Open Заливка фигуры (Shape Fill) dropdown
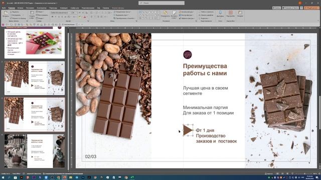The width and height of the screenshot is (321, 180). 187,12
